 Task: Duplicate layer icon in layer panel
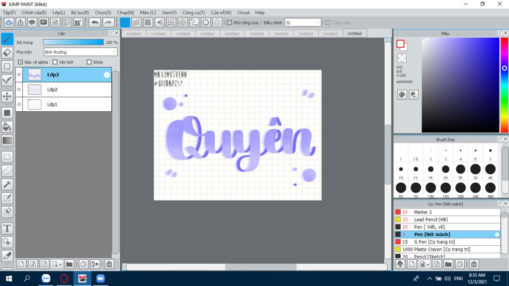click(x=84, y=264)
